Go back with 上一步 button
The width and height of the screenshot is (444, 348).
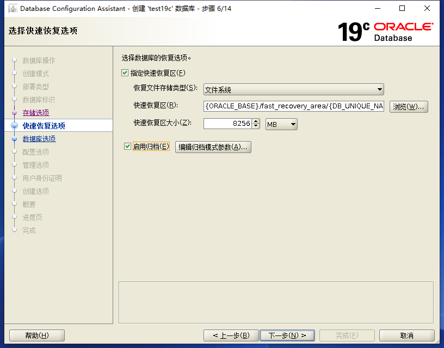[x=231, y=335]
